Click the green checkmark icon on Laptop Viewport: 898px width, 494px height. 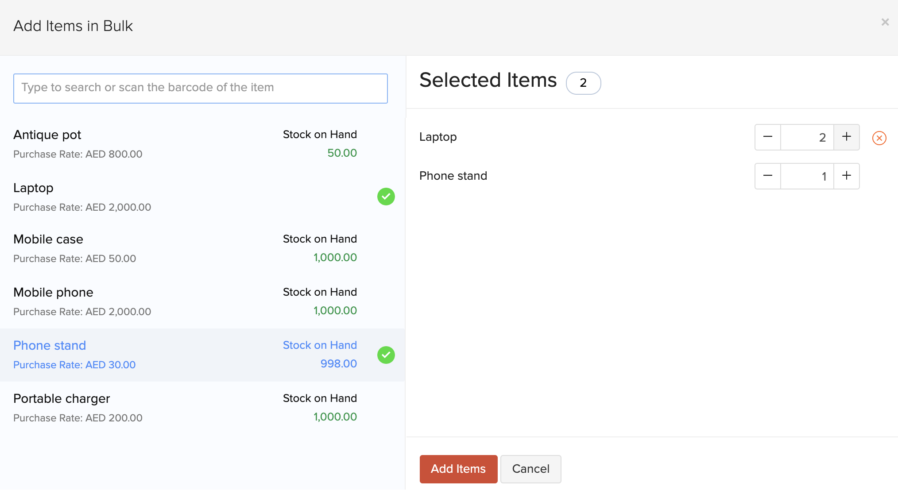pyautogui.click(x=386, y=197)
